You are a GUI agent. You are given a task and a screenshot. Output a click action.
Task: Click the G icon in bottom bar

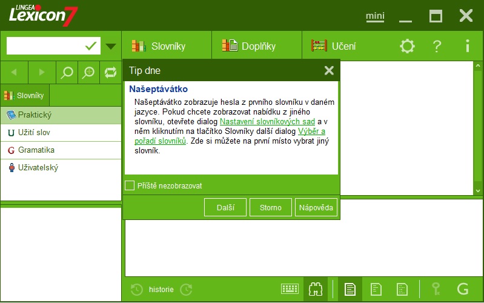point(462,290)
